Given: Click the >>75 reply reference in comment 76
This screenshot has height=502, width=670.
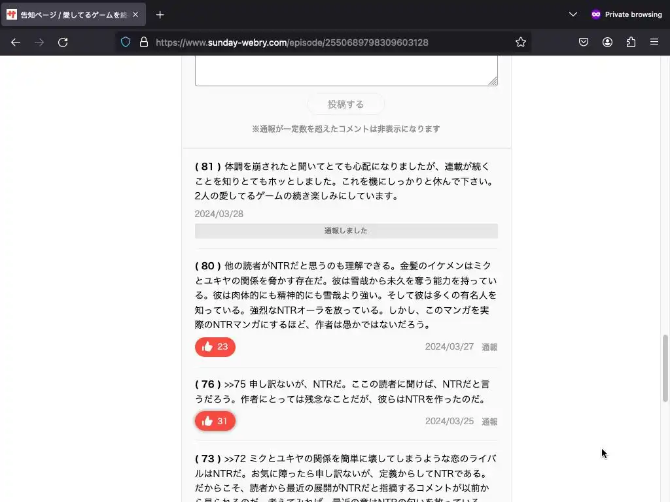Looking at the screenshot, I should 235,384.
